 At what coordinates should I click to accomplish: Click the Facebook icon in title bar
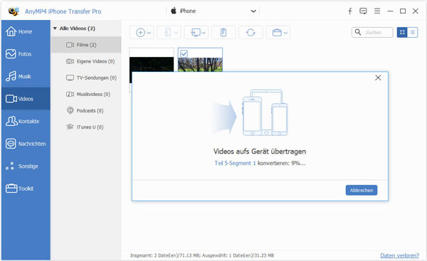tap(350, 11)
